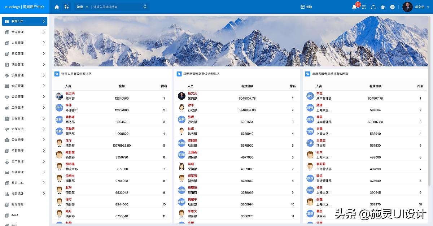Click 金额 column header in sales table
433x226 pixels.
[122, 86]
